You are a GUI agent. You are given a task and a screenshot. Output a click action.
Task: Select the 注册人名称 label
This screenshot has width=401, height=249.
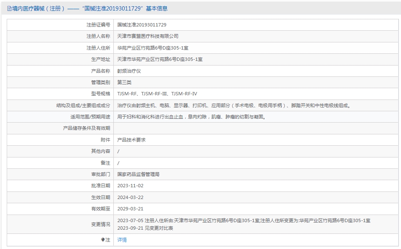coord(98,36)
